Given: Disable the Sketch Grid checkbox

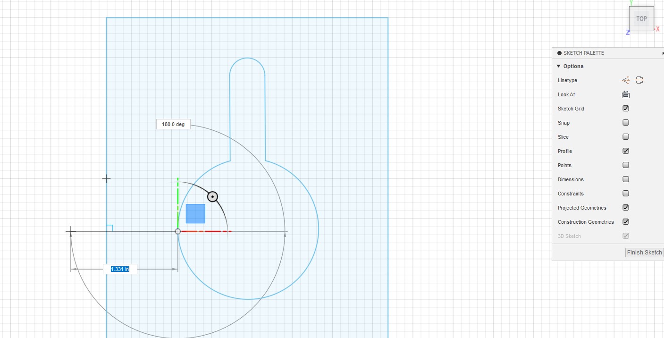Looking at the screenshot, I should point(626,109).
